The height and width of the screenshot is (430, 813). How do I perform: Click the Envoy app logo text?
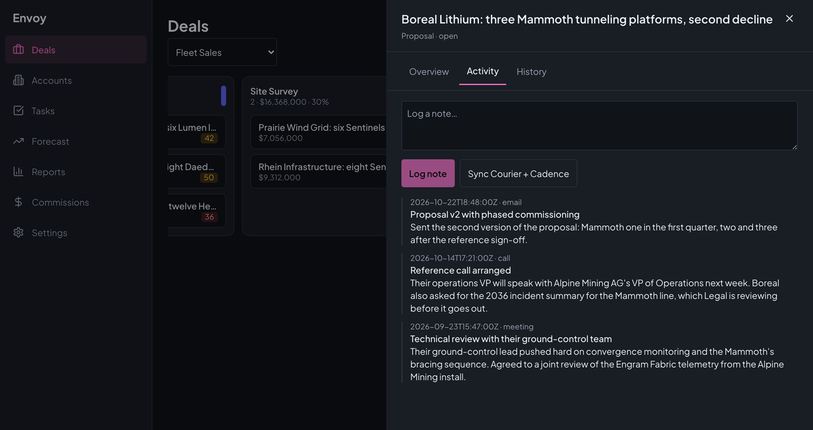[29, 18]
